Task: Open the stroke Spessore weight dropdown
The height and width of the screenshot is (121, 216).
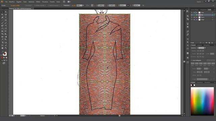Action: click(x=205, y=48)
